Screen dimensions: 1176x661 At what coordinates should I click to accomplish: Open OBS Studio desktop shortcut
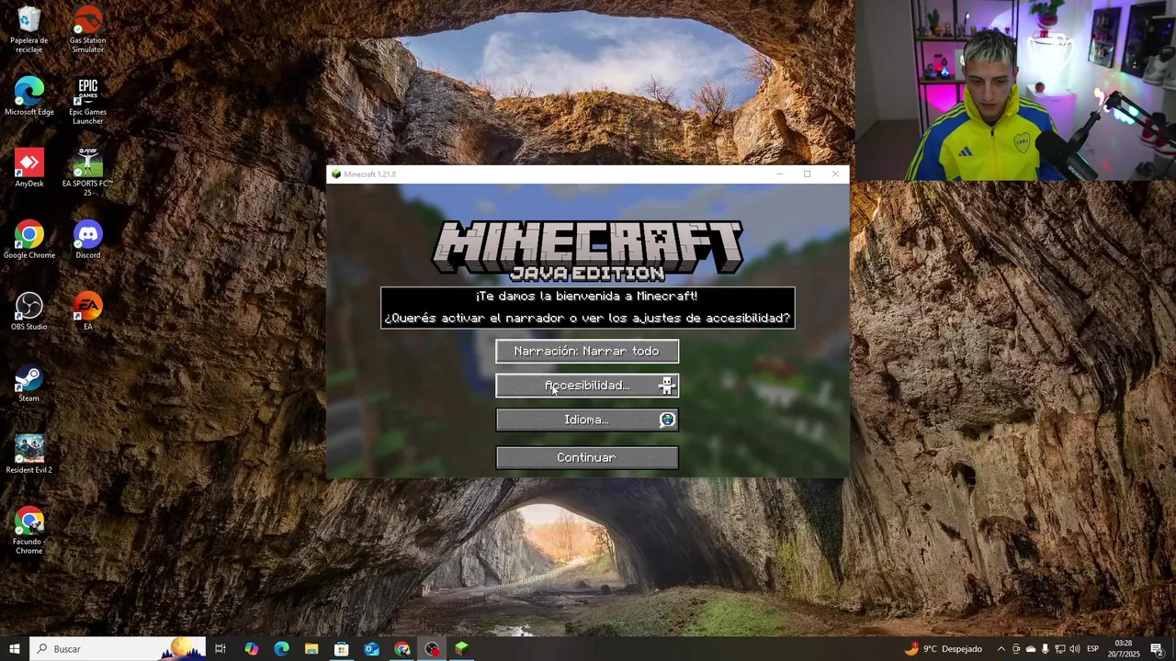(28, 311)
